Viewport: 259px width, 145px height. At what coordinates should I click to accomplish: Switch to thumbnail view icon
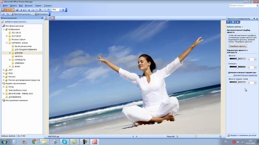(46, 18)
